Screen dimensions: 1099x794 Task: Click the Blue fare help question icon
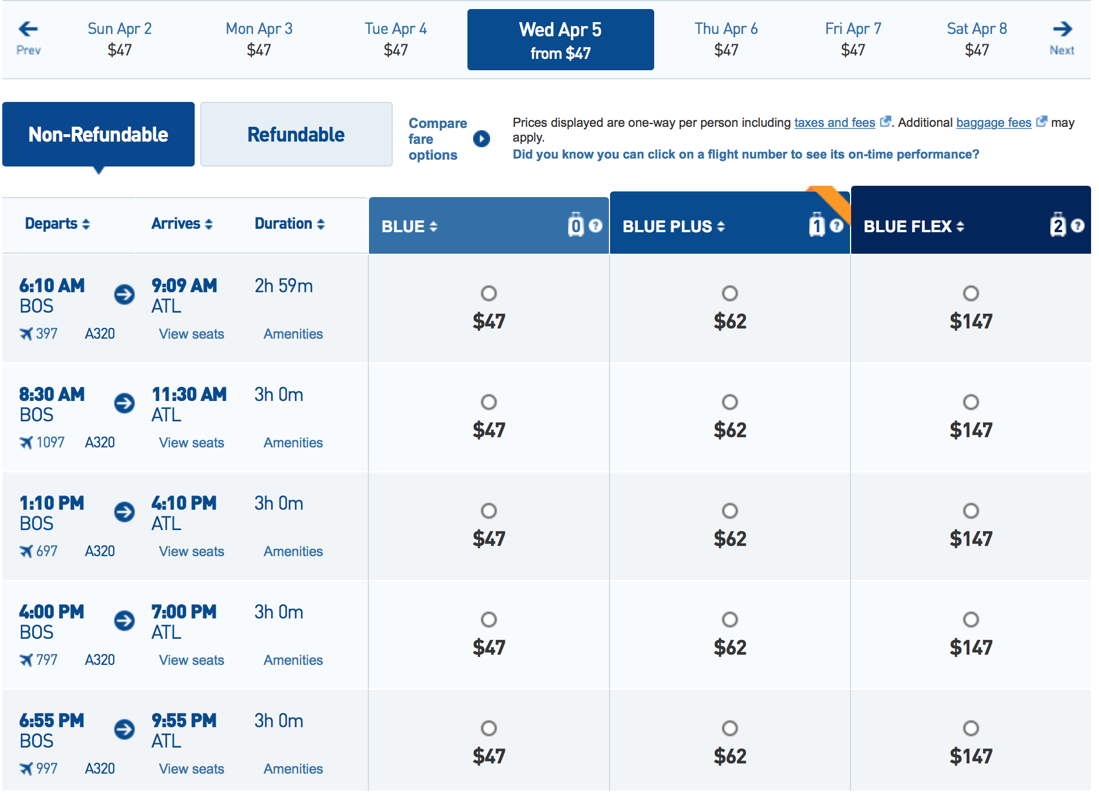595,226
